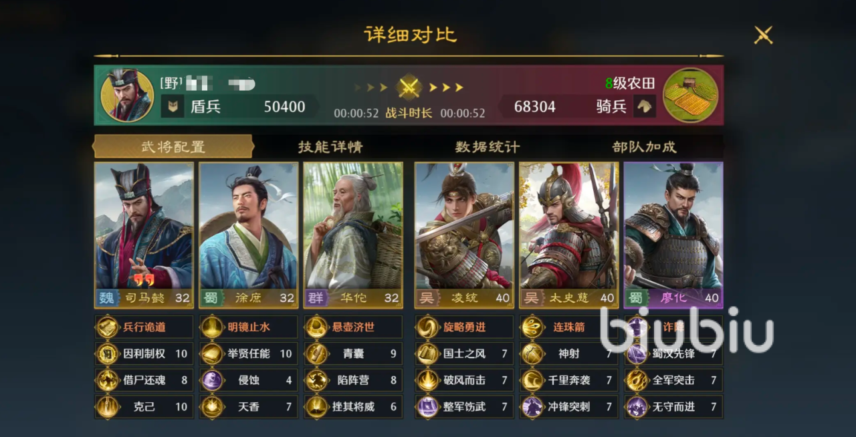Open the 兵行诡道 skill icon
Image resolution: width=856 pixels, height=437 pixels.
[108, 327]
